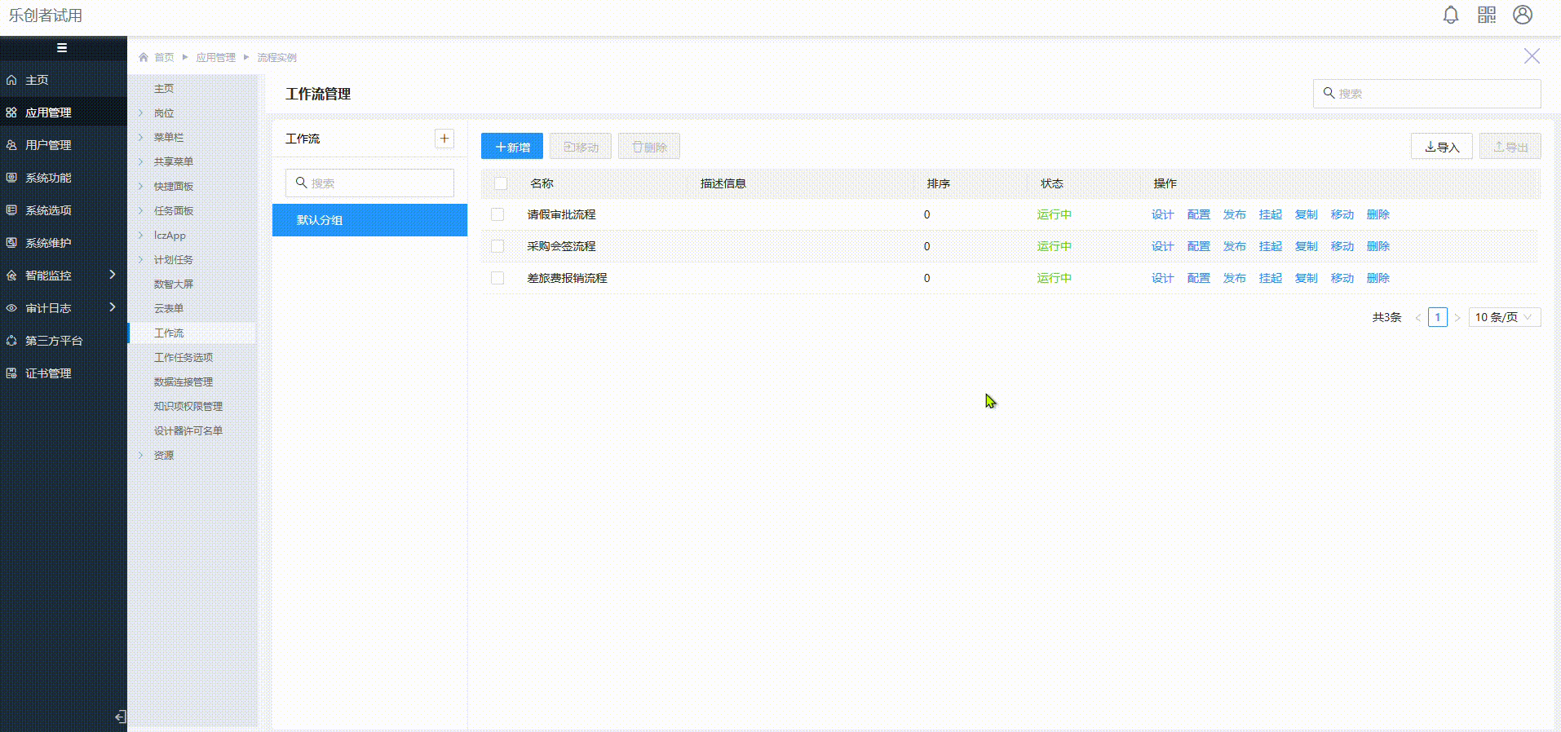Expand the 智能监控 sidebar menu
The width and height of the screenshot is (1561, 732).
tap(63, 276)
